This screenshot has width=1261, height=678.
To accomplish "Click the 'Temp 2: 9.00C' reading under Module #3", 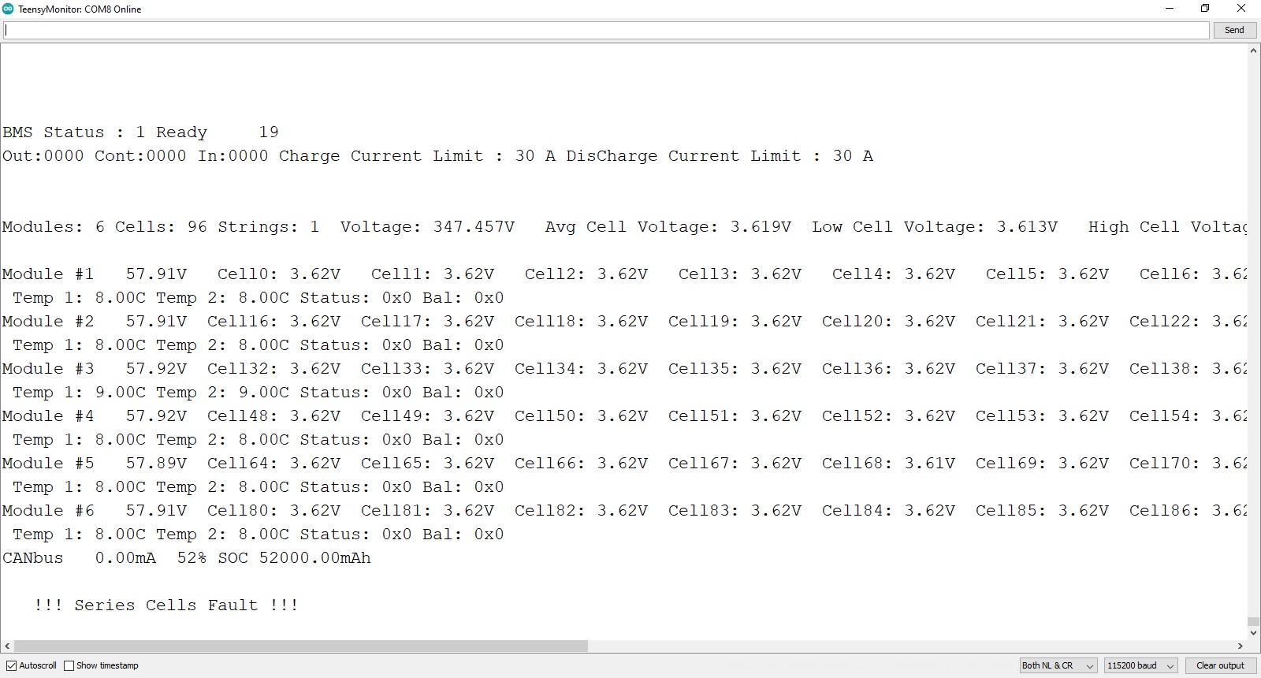I will (x=222, y=393).
